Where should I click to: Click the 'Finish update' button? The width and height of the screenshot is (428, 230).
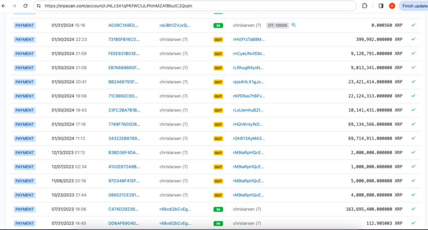point(415,6)
